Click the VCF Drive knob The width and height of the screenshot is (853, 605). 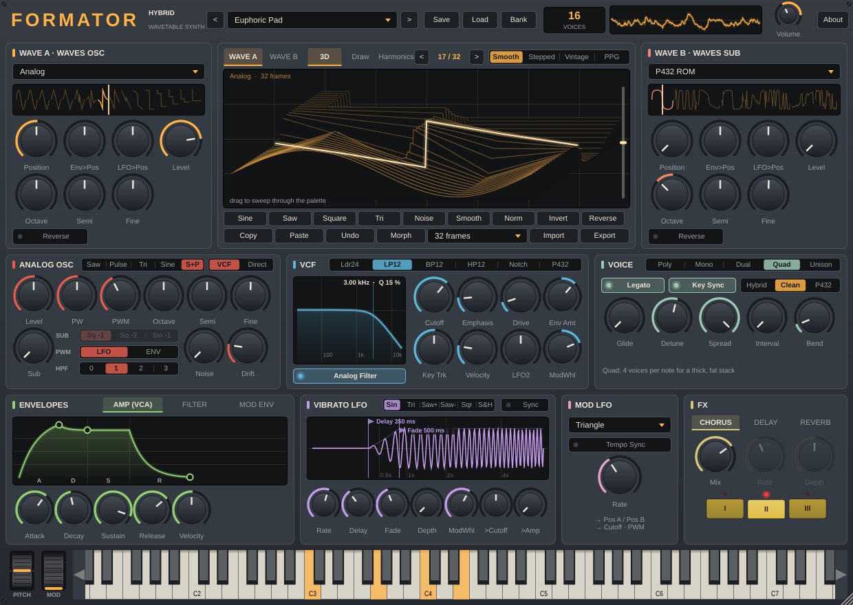pyautogui.click(x=521, y=297)
